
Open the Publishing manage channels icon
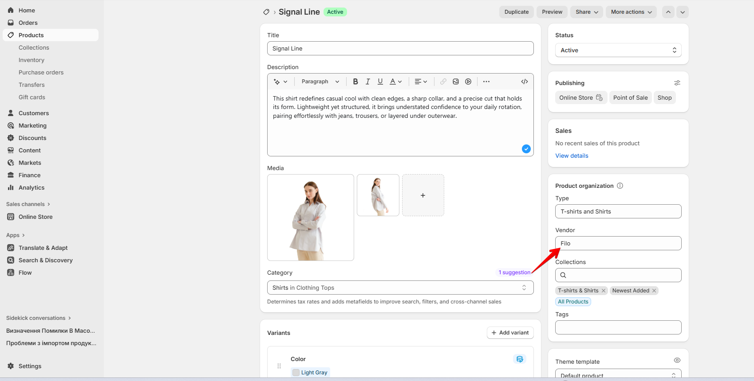(677, 83)
